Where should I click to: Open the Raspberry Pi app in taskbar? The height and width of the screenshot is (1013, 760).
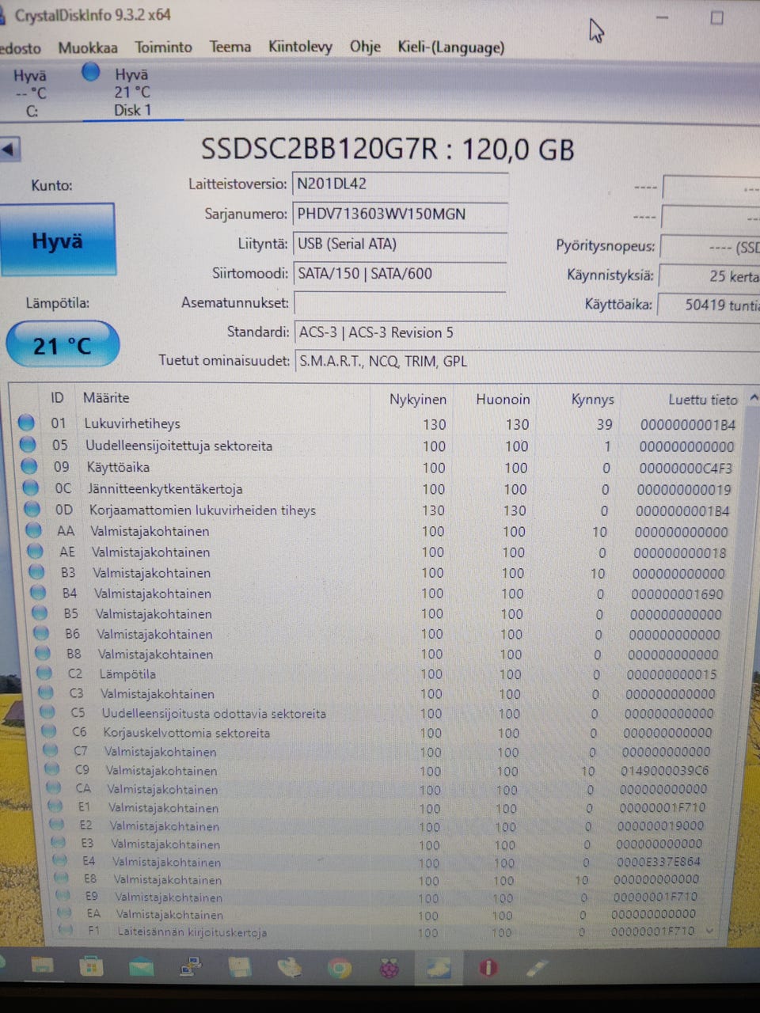pos(389,968)
